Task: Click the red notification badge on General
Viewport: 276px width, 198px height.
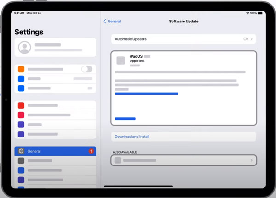Action: click(x=91, y=151)
